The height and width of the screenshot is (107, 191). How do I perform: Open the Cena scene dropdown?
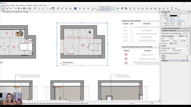[178, 38]
